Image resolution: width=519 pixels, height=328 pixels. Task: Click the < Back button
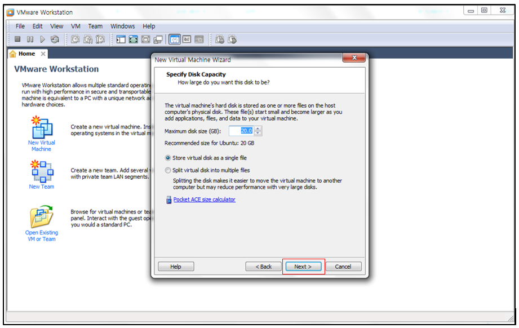tap(264, 267)
